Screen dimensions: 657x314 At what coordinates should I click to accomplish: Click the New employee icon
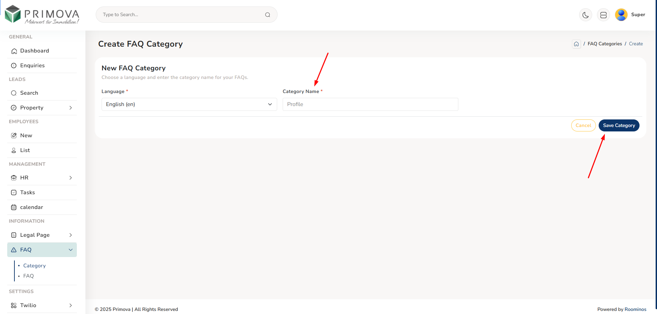[14, 136]
